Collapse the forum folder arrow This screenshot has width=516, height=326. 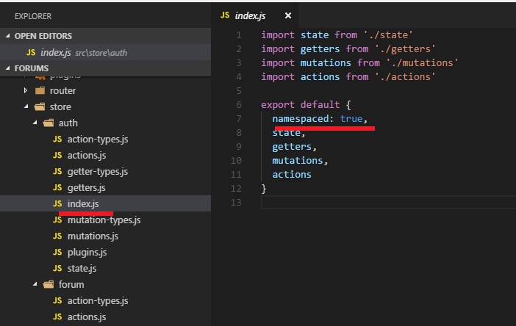coord(35,284)
